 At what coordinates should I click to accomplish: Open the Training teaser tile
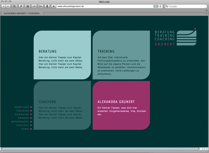[121, 55]
